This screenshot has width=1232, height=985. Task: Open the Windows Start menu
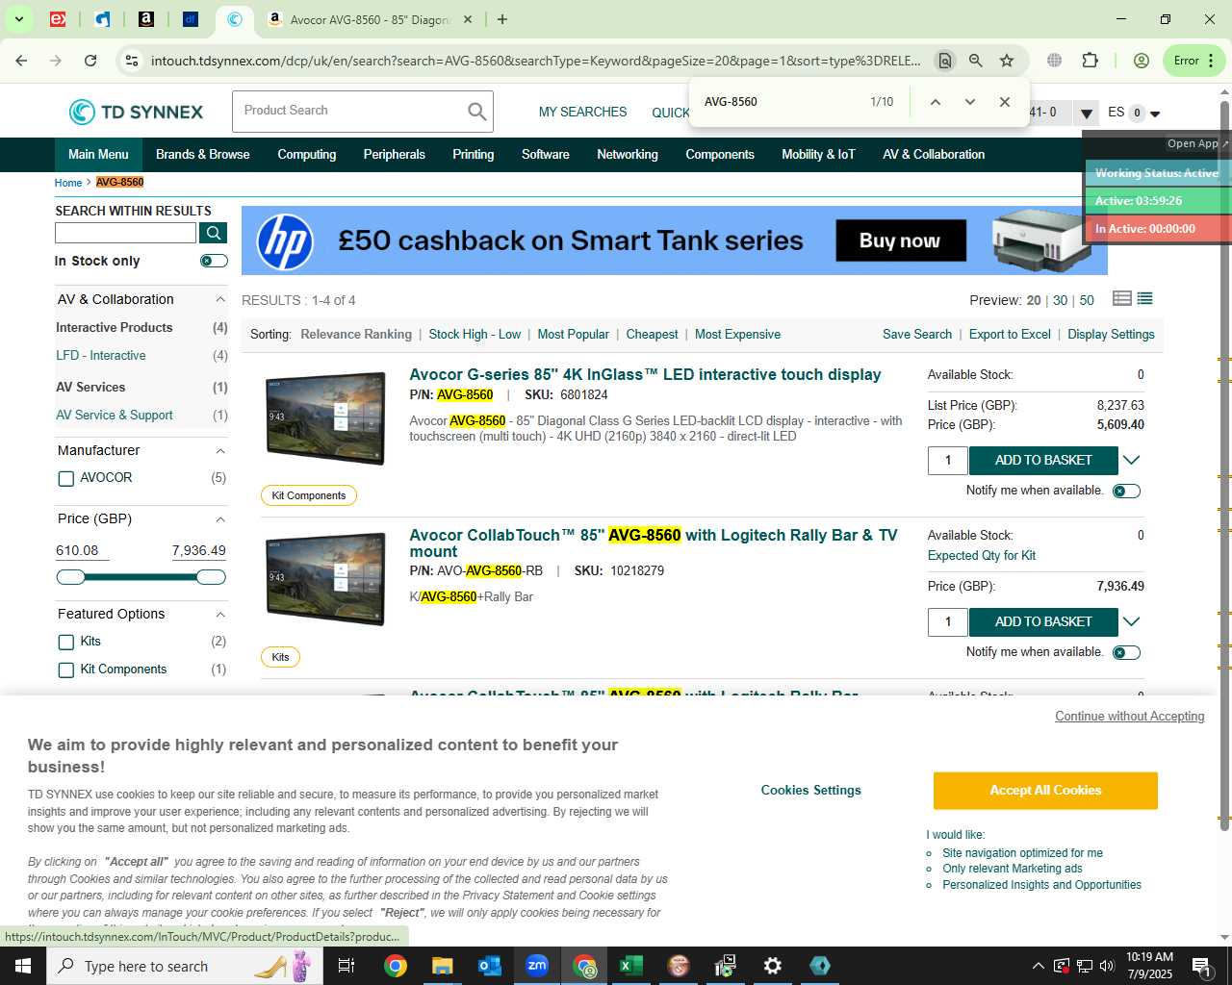tap(23, 966)
